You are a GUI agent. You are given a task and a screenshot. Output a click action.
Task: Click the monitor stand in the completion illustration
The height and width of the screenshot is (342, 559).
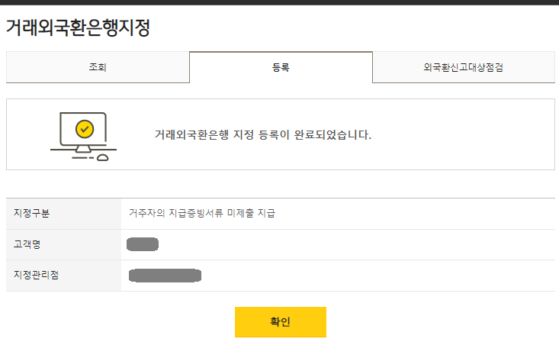(83, 149)
